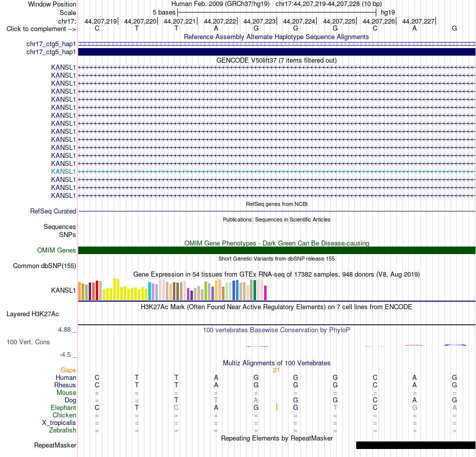Select the 'Human Feb. 2009 (GRCh37/hg19)' title text

point(220,4)
